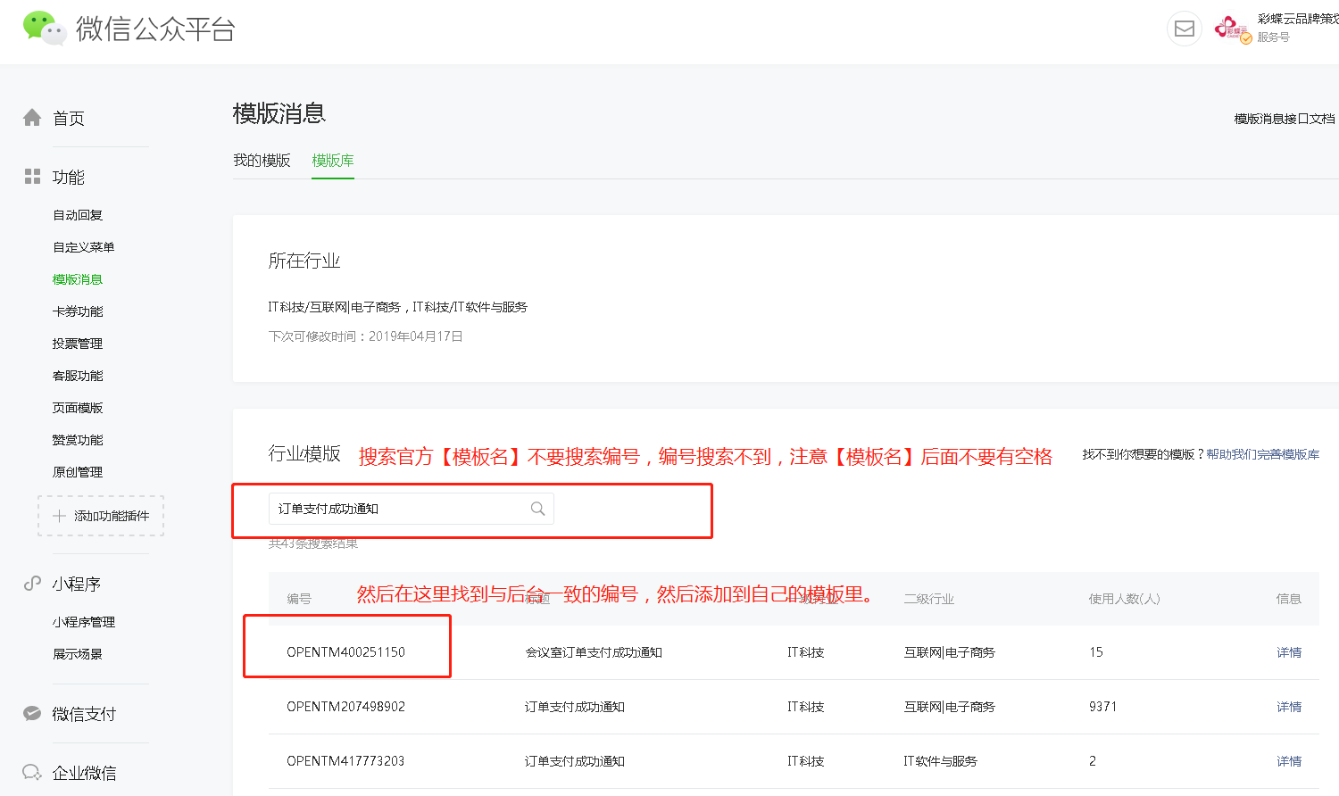Switch to the 模版库 tab

click(333, 161)
